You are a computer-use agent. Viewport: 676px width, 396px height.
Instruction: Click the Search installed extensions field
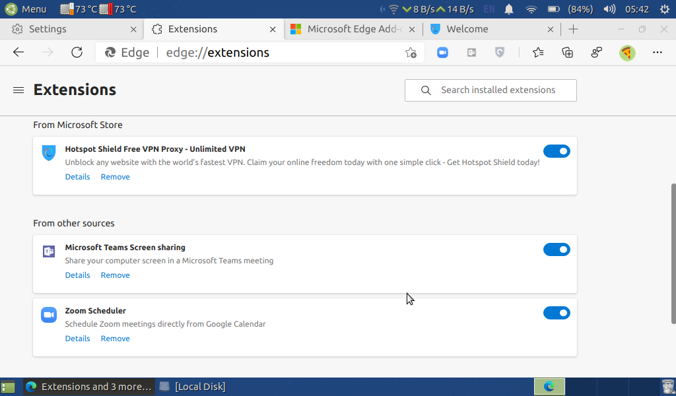(x=490, y=90)
